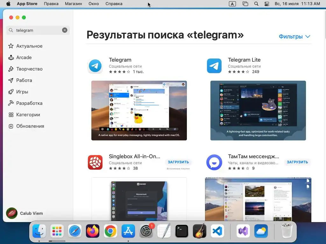
Task: Open Spotlight search in menu bar
Action: tap(256, 4)
